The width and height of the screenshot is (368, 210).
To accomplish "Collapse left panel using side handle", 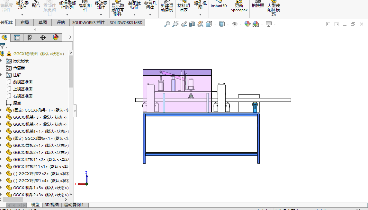I will pos(75,111).
